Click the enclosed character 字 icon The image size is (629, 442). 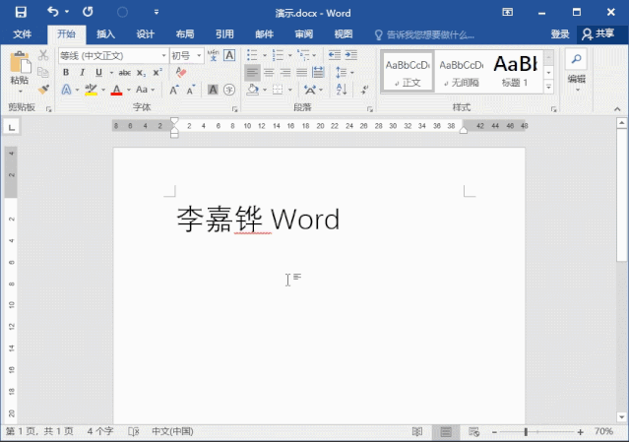click(229, 90)
